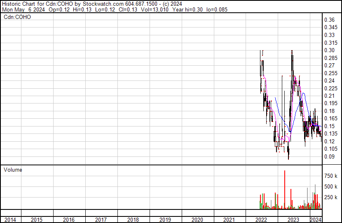The height and width of the screenshot is (223, 342).
Task: Click the tallest red volume bar
Action: (284, 190)
